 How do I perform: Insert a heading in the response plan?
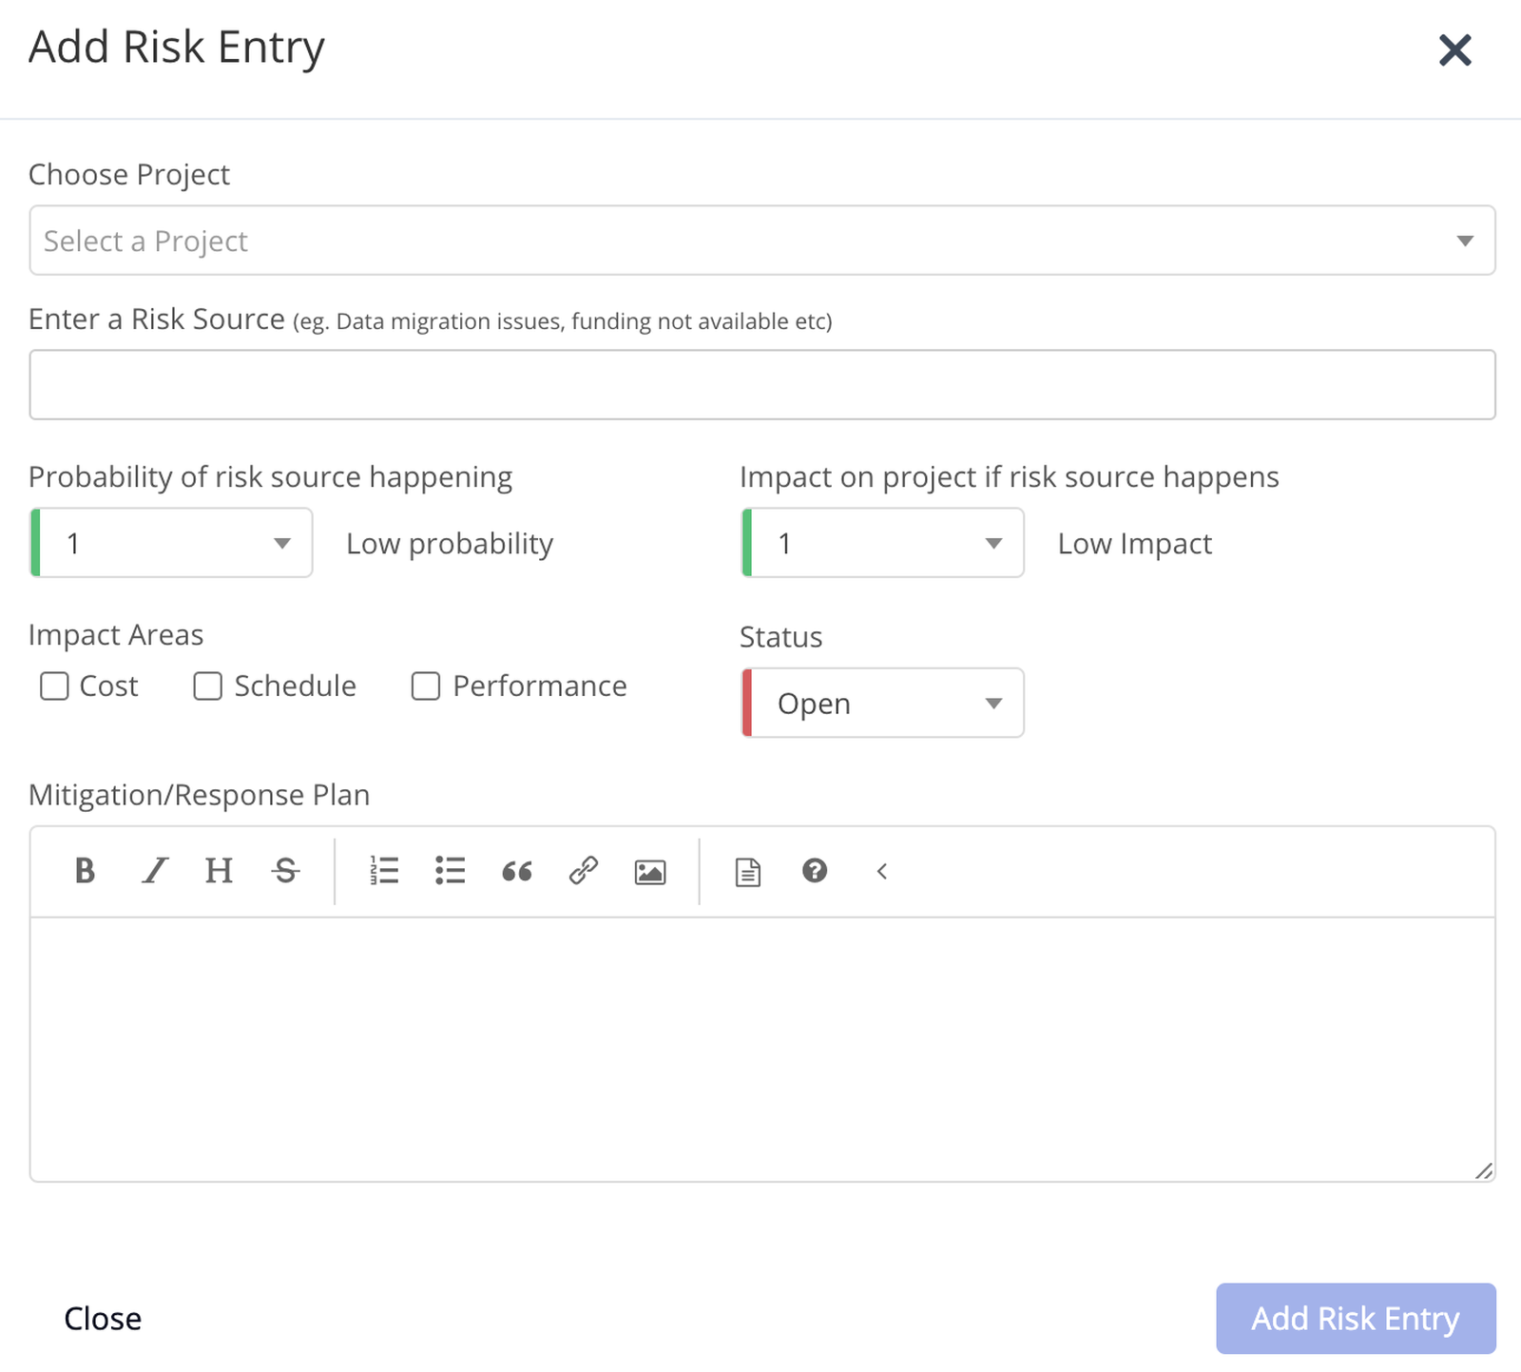tap(219, 871)
